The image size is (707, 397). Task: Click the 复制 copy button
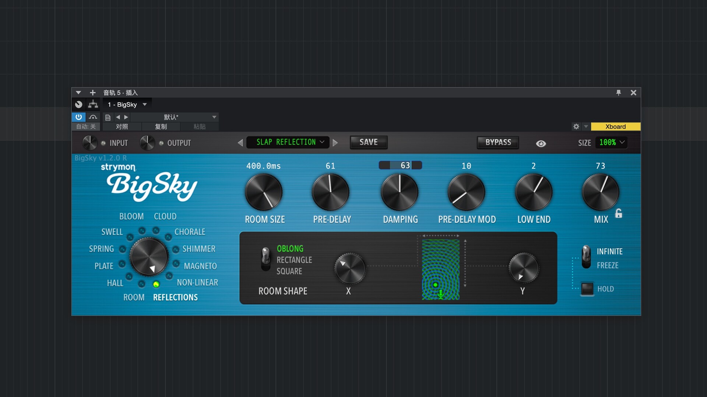[161, 126]
